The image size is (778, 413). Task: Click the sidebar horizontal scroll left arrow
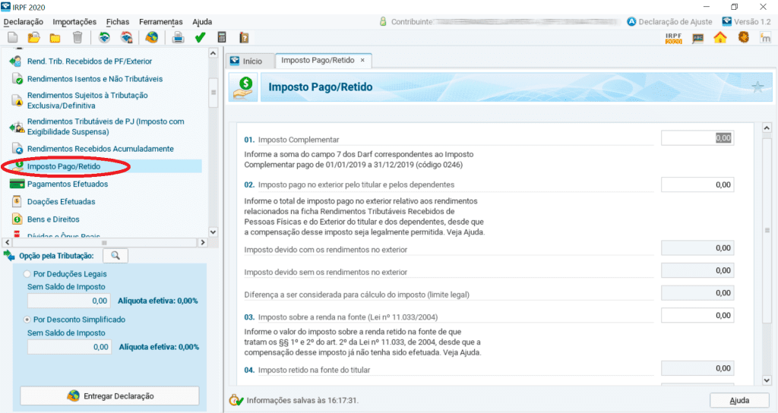click(x=7, y=242)
